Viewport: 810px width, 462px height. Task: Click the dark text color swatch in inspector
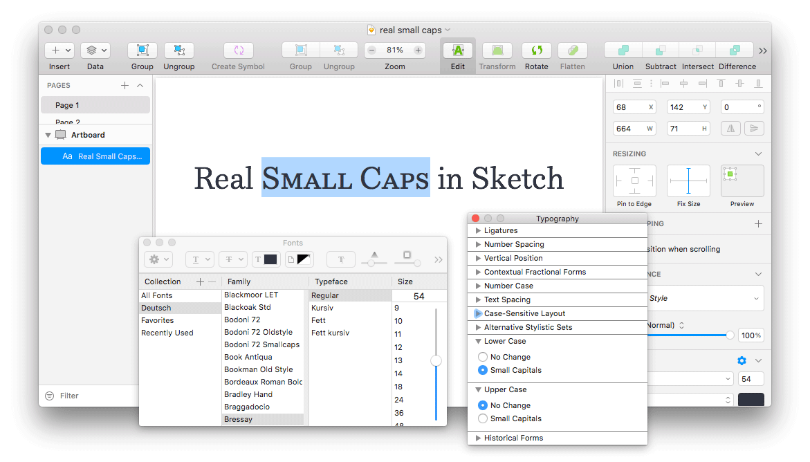click(x=751, y=400)
